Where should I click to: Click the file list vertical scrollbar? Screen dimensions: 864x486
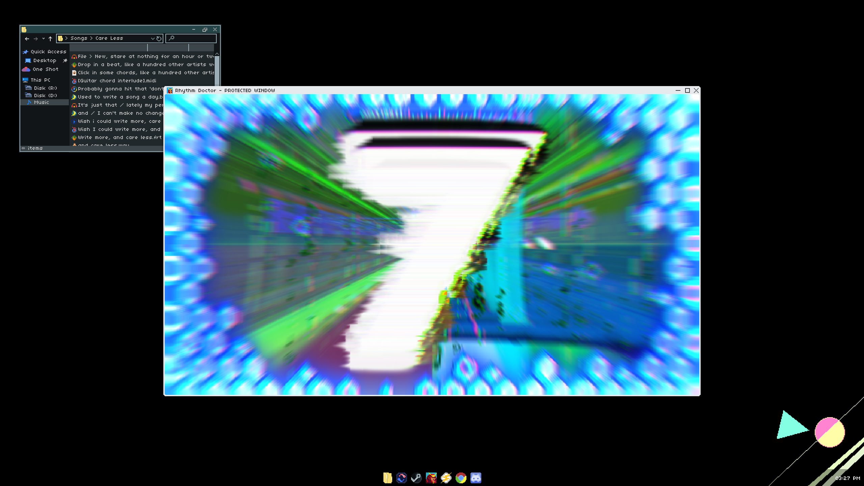[x=217, y=71]
